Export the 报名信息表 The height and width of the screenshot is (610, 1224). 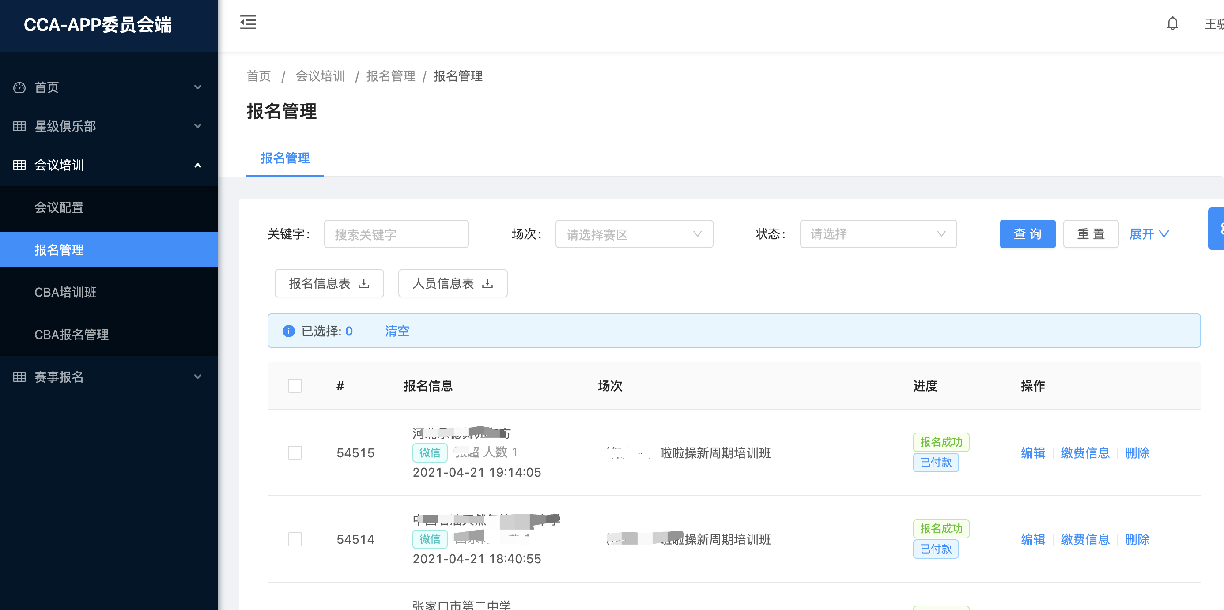pos(329,284)
